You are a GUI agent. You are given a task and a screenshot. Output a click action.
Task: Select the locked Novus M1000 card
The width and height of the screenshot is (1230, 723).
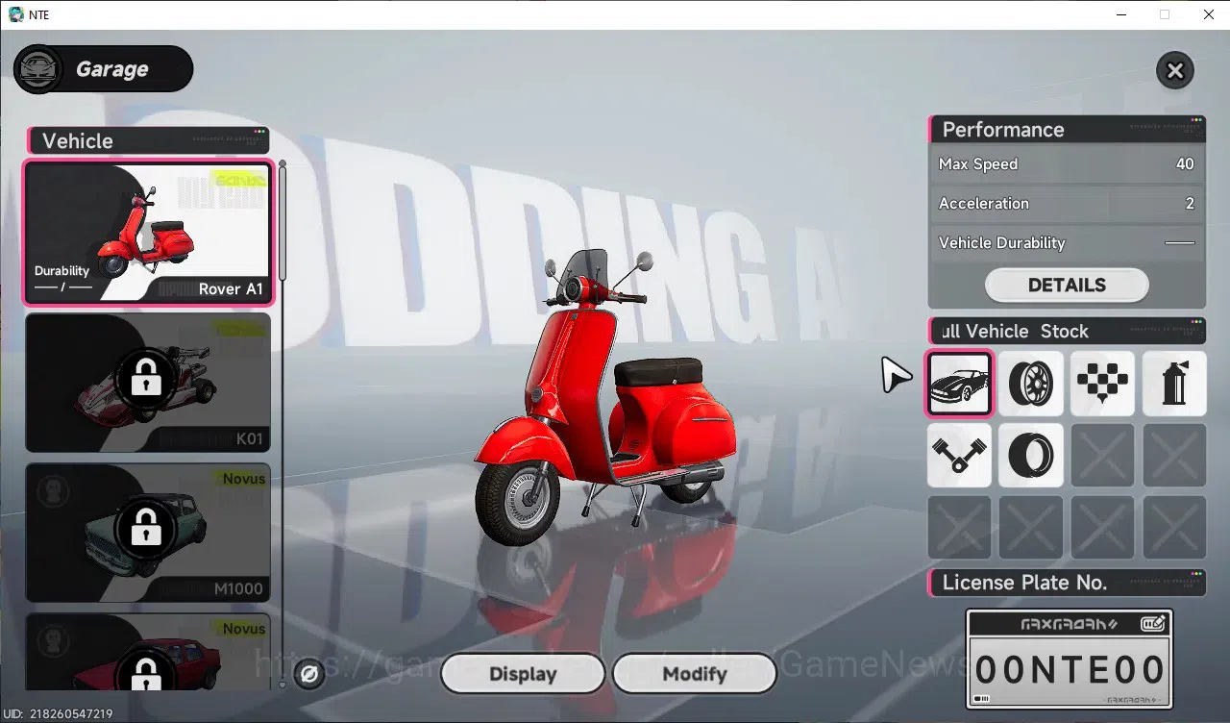[148, 533]
